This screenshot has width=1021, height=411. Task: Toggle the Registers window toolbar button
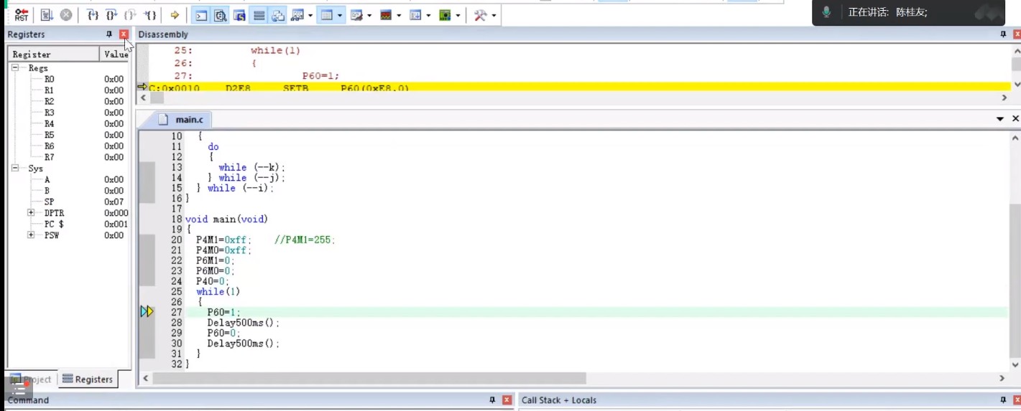(259, 14)
